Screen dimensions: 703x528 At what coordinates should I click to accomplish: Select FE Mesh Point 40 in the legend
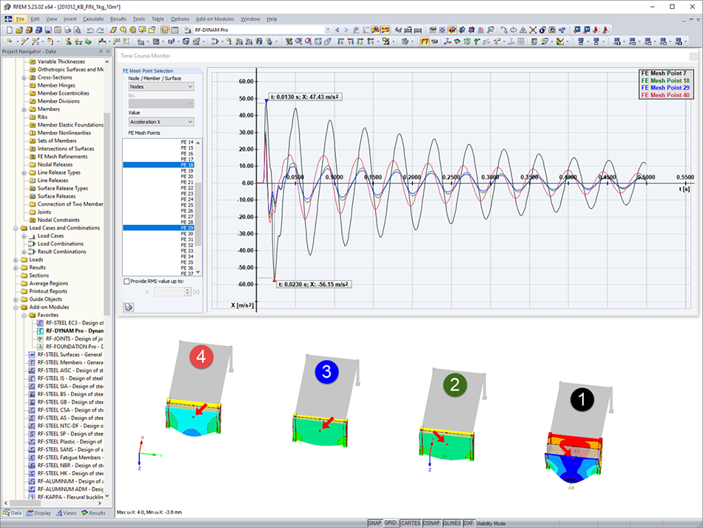(x=665, y=94)
